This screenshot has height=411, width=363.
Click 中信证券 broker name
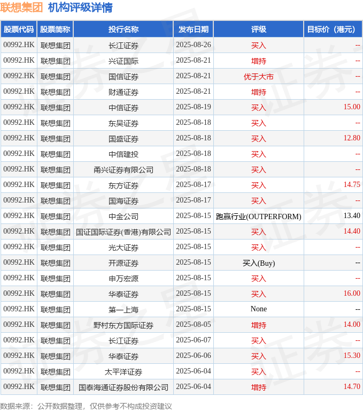tap(123, 108)
